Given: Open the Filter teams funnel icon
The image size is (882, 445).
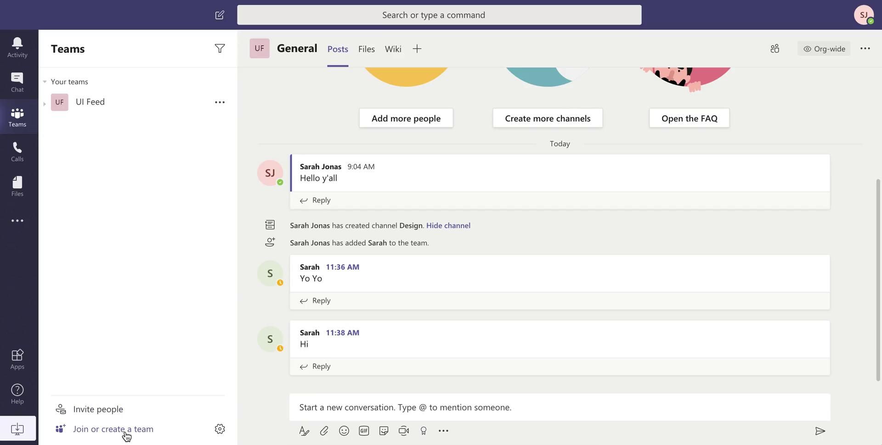Looking at the screenshot, I should click(x=220, y=49).
